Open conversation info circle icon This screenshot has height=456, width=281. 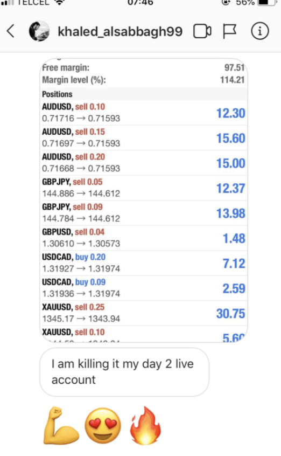coord(260,31)
